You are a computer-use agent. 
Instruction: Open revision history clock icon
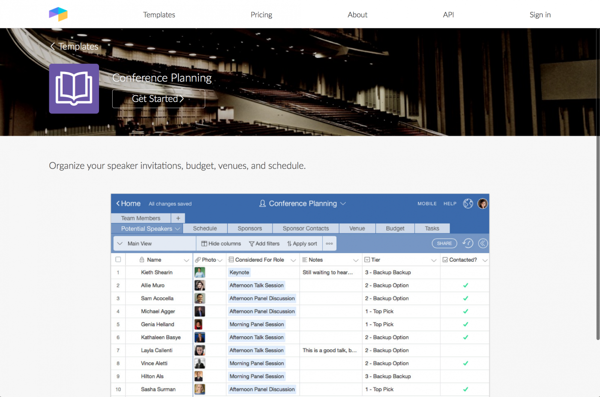(x=468, y=243)
